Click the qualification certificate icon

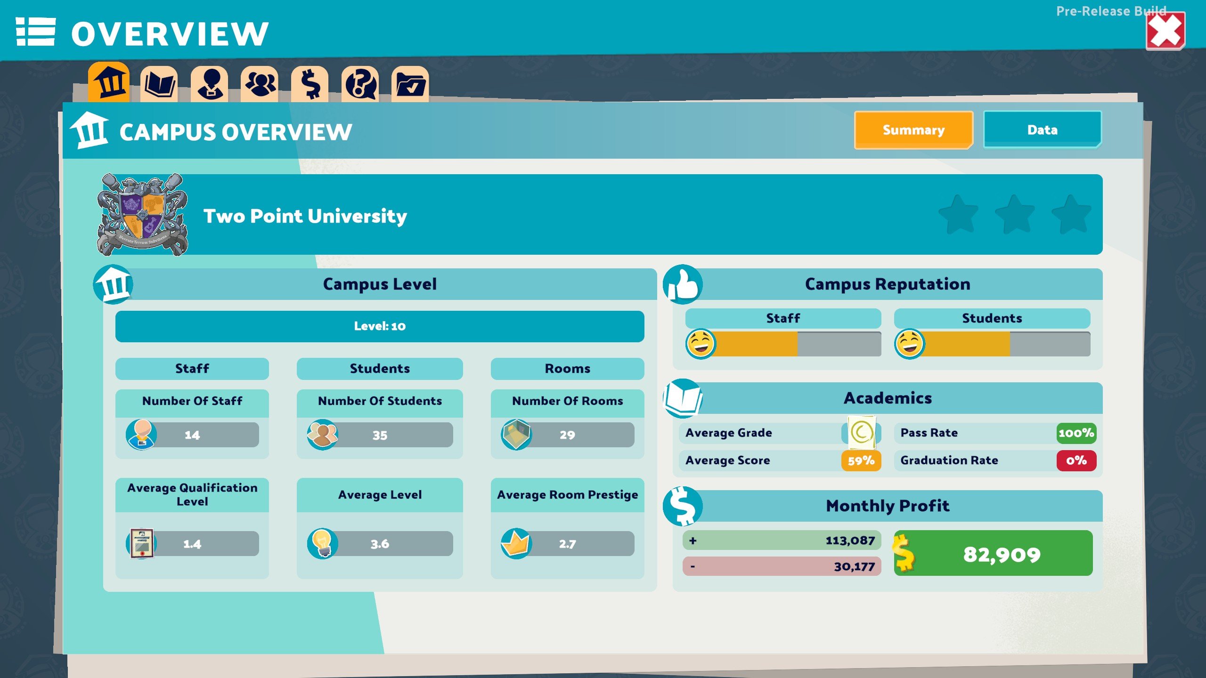click(141, 543)
